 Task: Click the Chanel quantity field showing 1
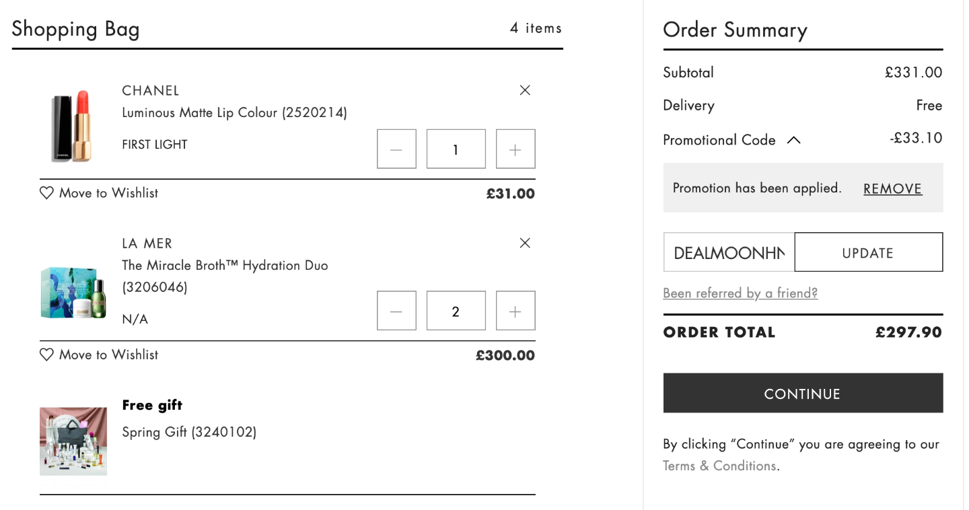point(456,149)
